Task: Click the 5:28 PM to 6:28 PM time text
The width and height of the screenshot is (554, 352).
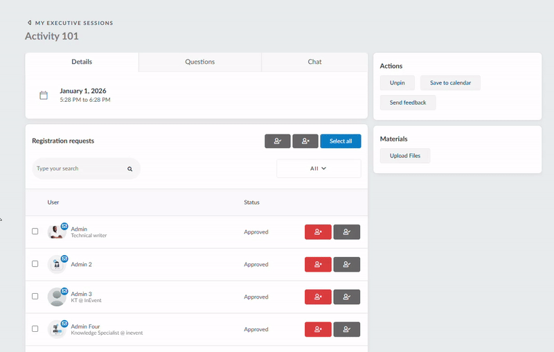Action: click(85, 100)
